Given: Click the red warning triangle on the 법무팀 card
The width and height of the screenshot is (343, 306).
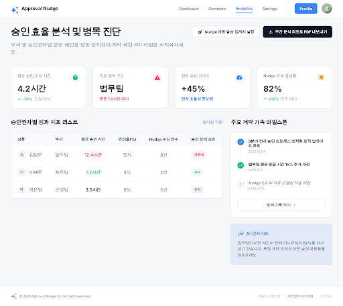Looking at the screenshot, I should click(157, 78).
